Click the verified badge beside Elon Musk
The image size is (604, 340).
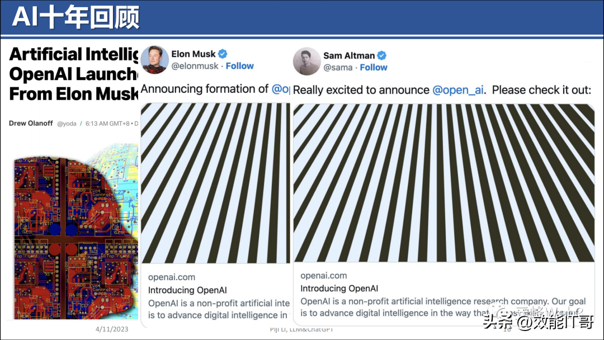pyautogui.click(x=223, y=54)
